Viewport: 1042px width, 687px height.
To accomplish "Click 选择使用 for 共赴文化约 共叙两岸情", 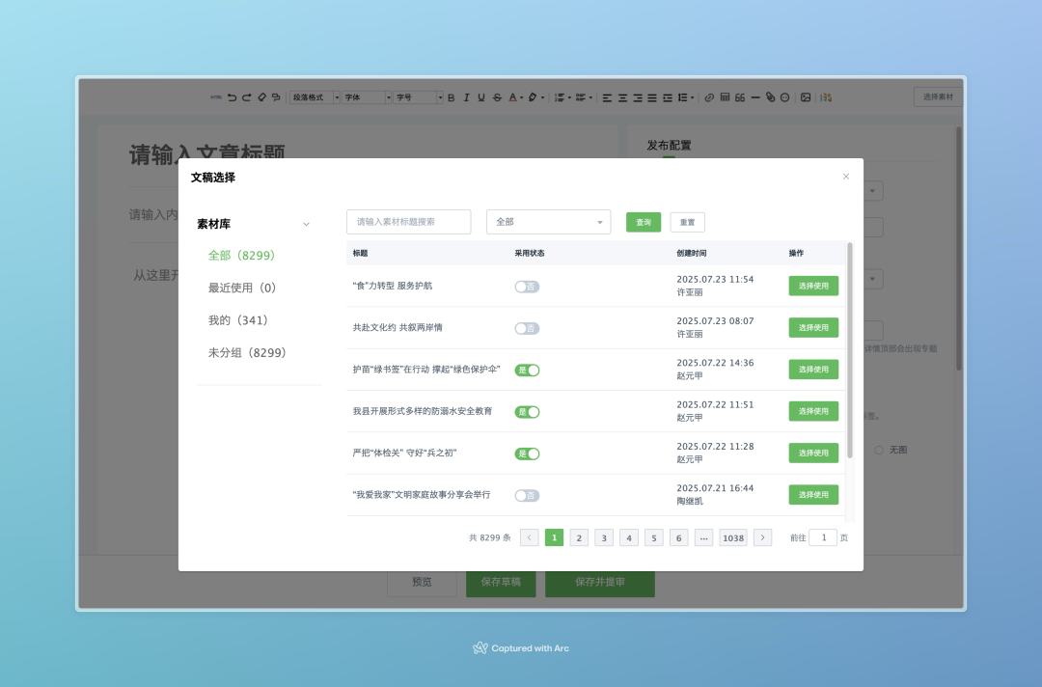I will pos(813,327).
